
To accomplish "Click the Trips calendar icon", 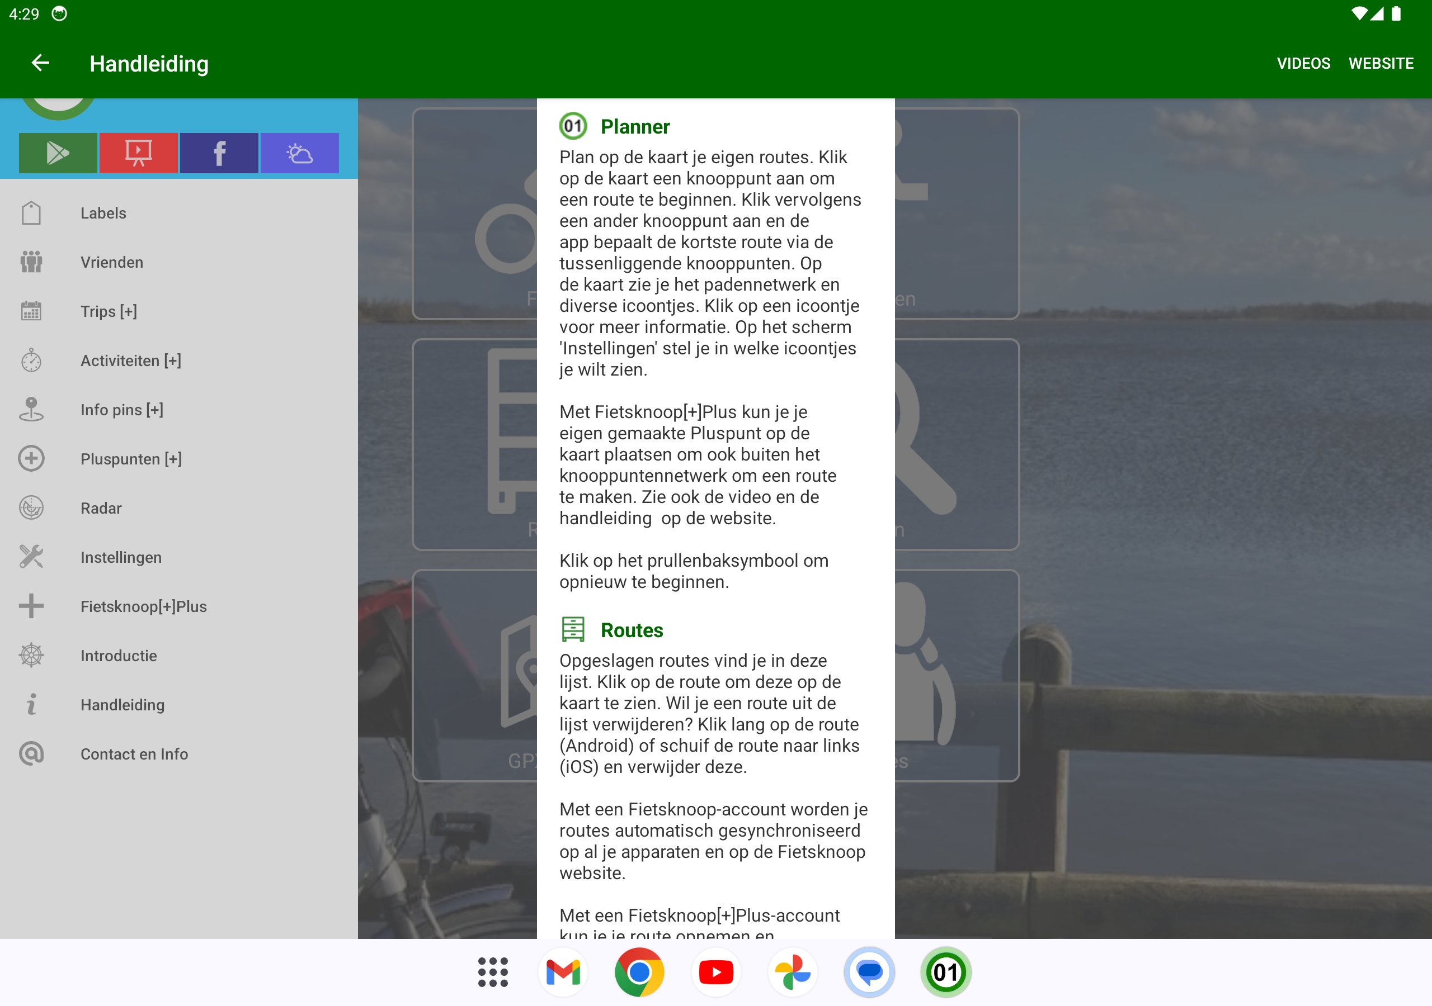I will (x=31, y=311).
